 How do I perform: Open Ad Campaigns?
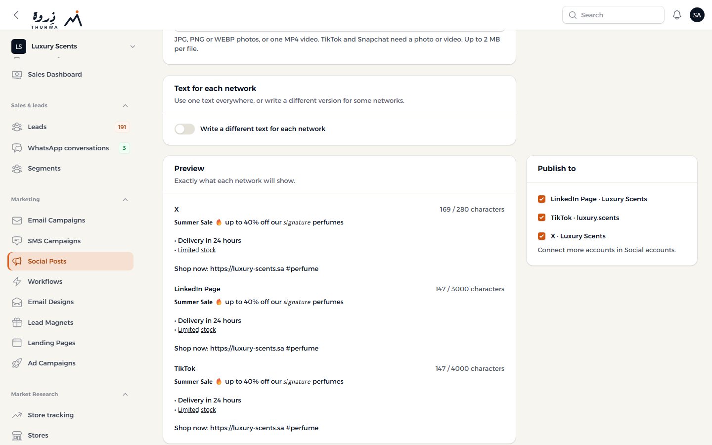[71, 363]
